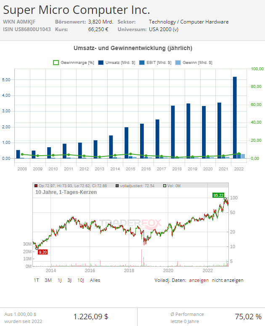265x326 pixels.
Task: Select the 10J chart timeframe
Action: point(81,280)
